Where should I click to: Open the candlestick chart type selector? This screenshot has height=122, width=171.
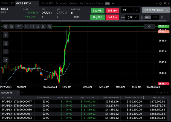(26, 27)
